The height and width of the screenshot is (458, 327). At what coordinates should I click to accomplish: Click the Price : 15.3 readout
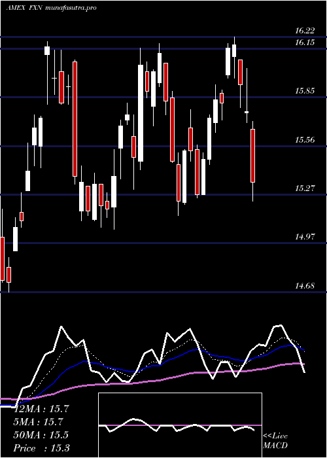tap(41, 448)
